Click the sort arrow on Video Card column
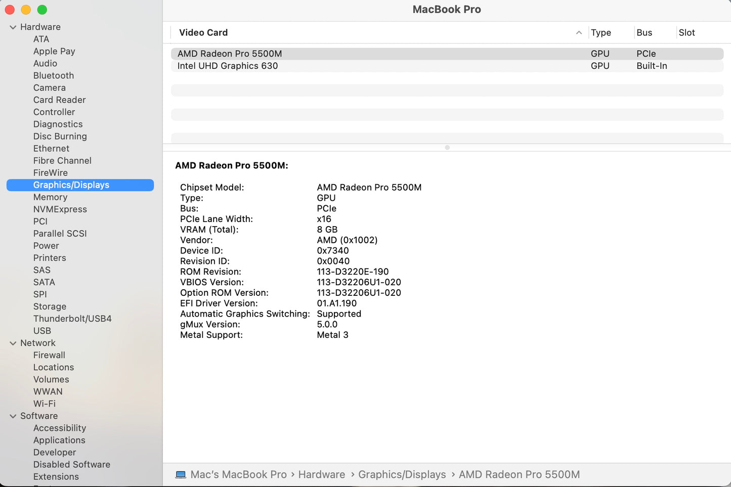 [x=579, y=32]
